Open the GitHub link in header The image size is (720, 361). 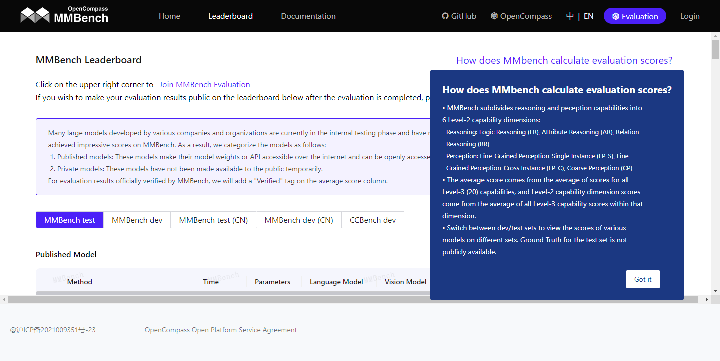(459, 16)
